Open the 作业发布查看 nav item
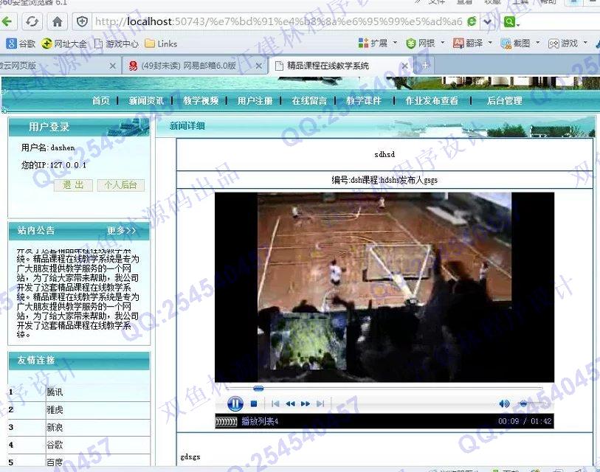 (x=432, y=100)
